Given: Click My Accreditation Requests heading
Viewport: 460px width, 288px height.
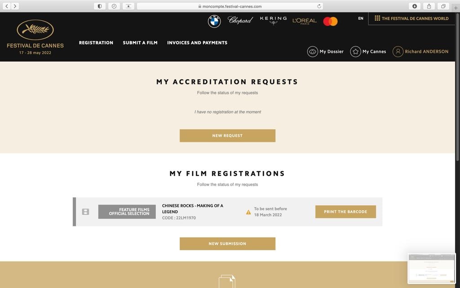Looking at the screenshot, I should [227, 82].
